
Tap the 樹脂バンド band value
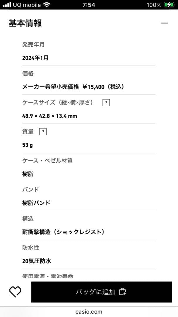[36, 203]
